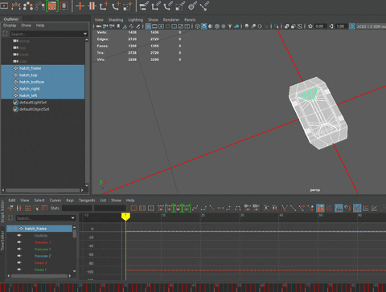386x292 pixels.
Task: Open the Graph Editor Keys menu
Action: coord(70,201)
